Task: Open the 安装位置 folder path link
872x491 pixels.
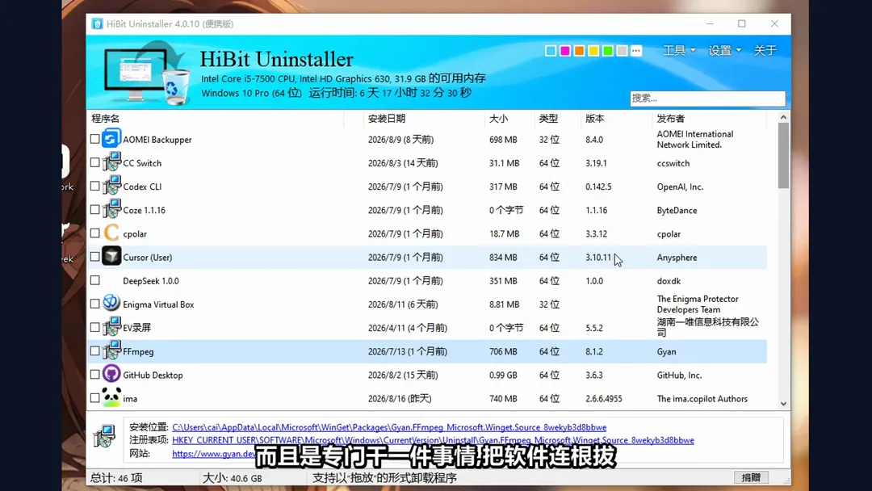Action: point(389,427)
